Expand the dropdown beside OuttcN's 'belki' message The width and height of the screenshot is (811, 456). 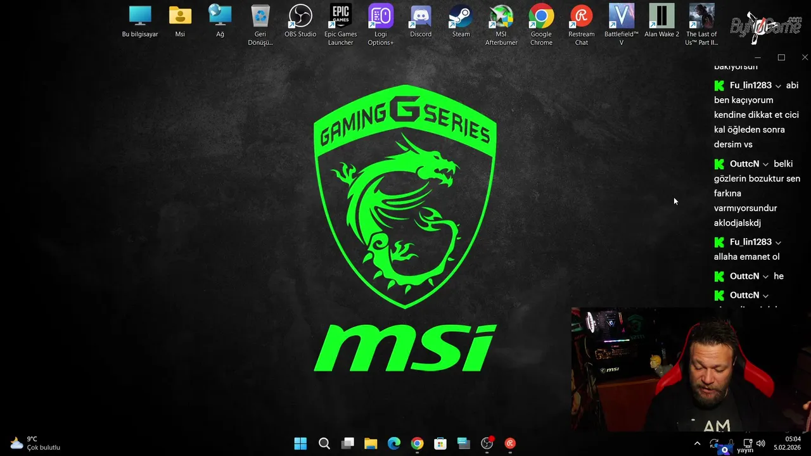765,165
